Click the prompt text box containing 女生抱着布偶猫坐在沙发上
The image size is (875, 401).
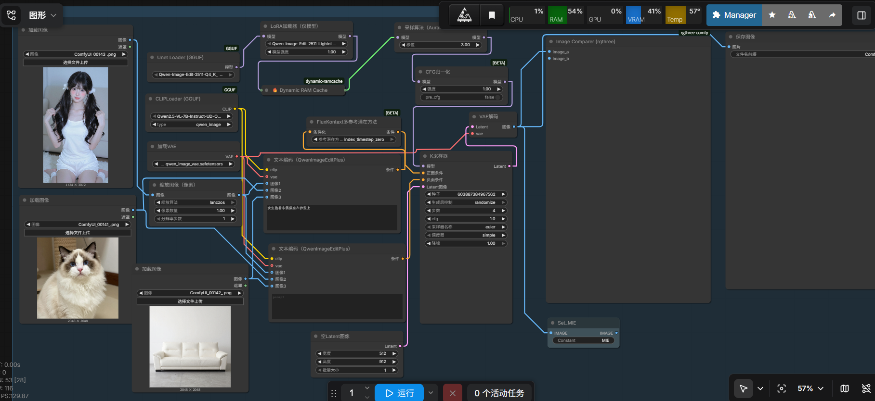pyautogui.click(x=332, y=217)
